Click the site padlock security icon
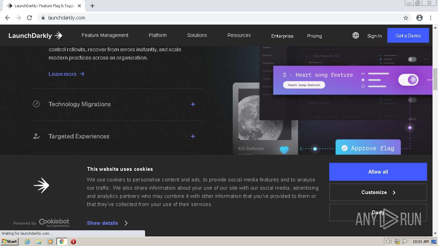 coord(43,18)
